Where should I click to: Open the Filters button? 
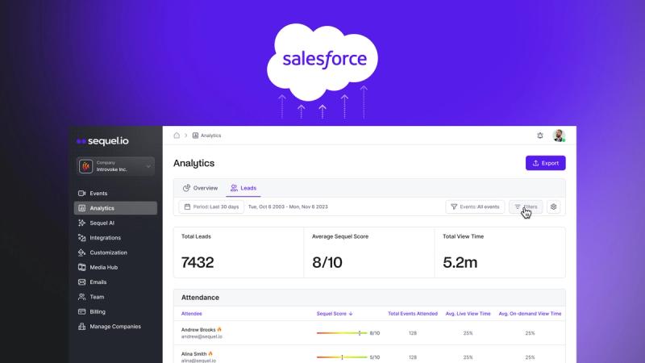pyautogui.click(x=526, y=207)
